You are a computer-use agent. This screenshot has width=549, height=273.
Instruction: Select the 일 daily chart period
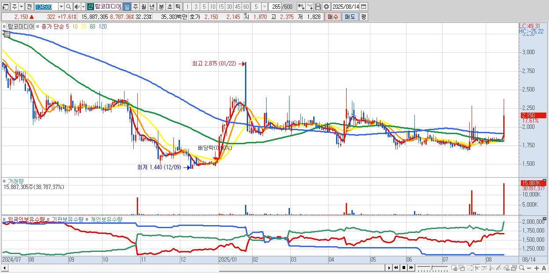127,7
